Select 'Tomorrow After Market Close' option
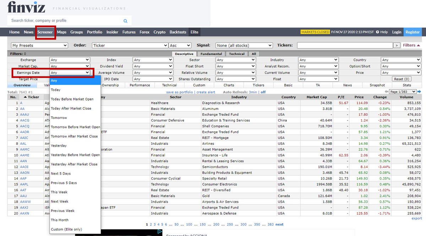The width and height of the screenshot is (426, 236). click(75, 136)
